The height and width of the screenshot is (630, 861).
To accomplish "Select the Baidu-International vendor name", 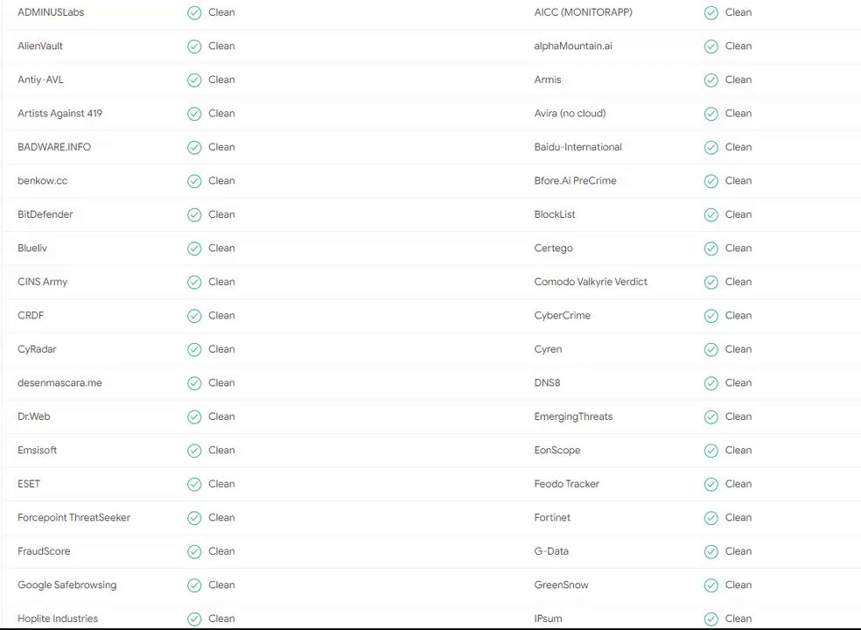I will (578, 147).
